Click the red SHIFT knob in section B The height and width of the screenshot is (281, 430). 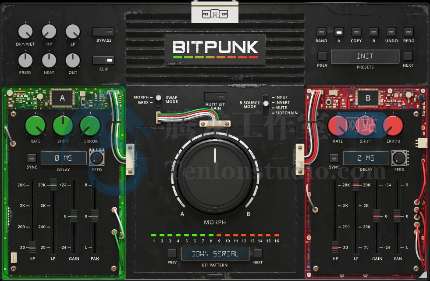coord(365,126)
